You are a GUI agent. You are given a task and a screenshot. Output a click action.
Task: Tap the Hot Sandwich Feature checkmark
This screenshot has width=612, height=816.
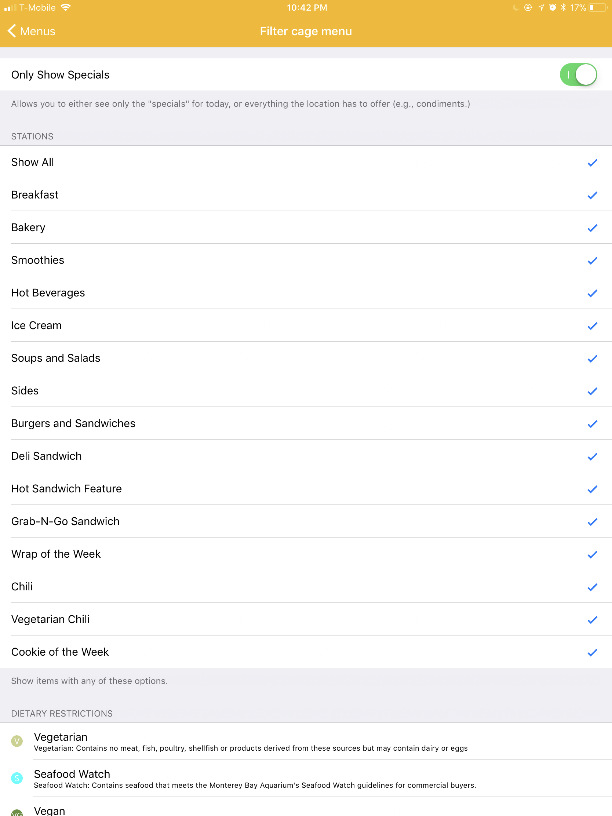pos(592,489)
